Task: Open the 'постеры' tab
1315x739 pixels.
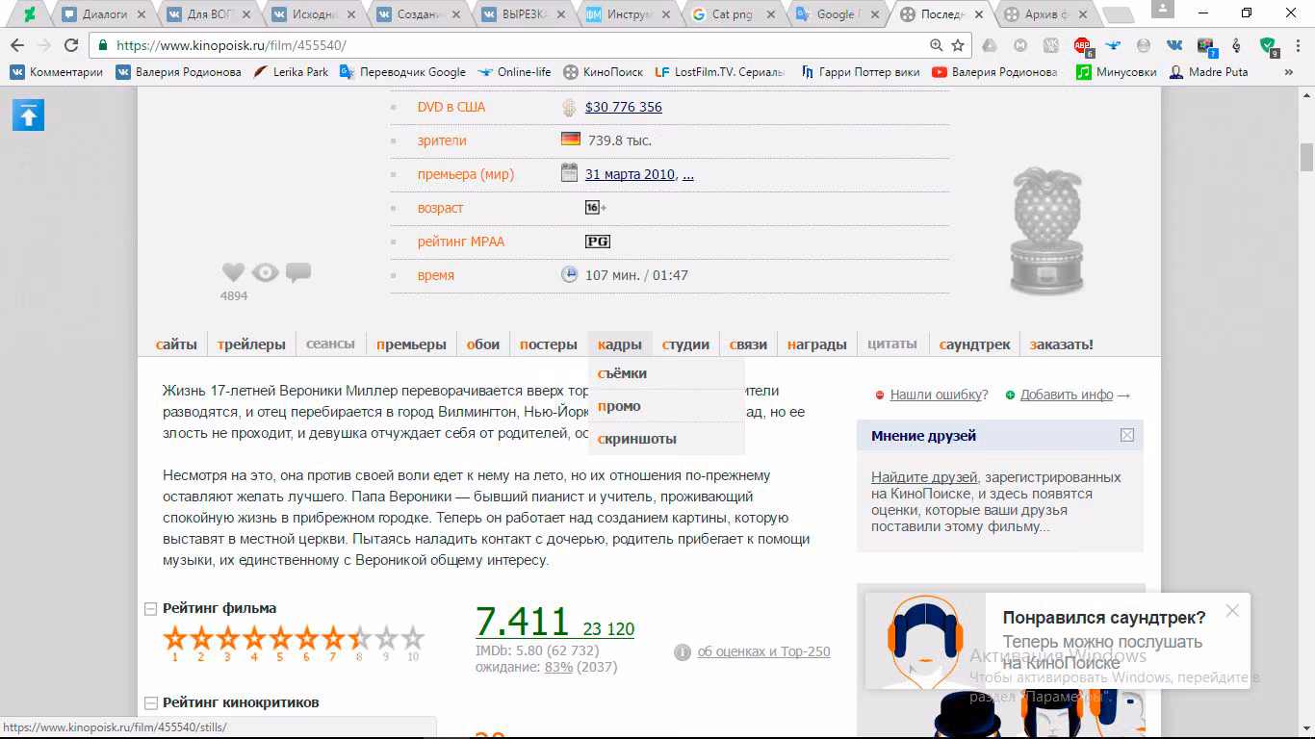Action: coord(549,344)
